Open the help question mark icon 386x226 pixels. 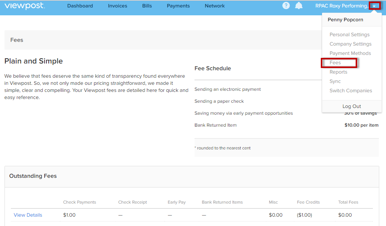pyautogui.click(x=286, y=6)
